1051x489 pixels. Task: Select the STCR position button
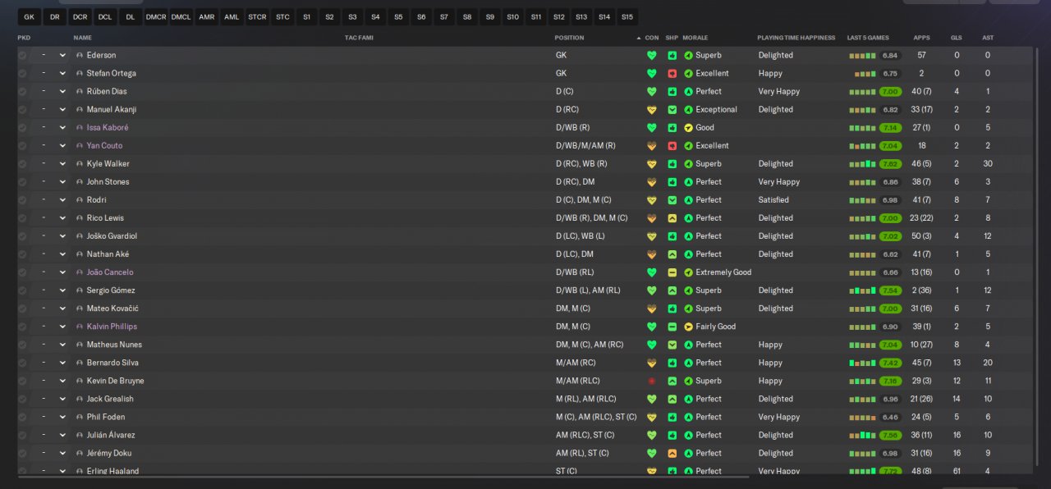point(257,16)
